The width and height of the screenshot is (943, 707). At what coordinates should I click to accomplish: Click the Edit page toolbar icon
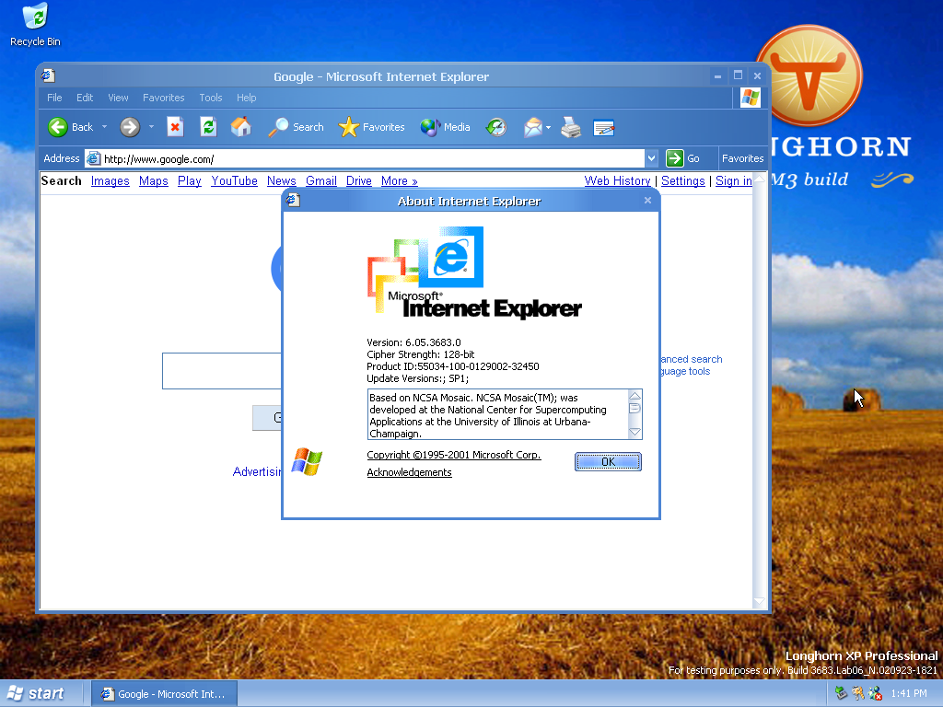[x=603, y=127]
